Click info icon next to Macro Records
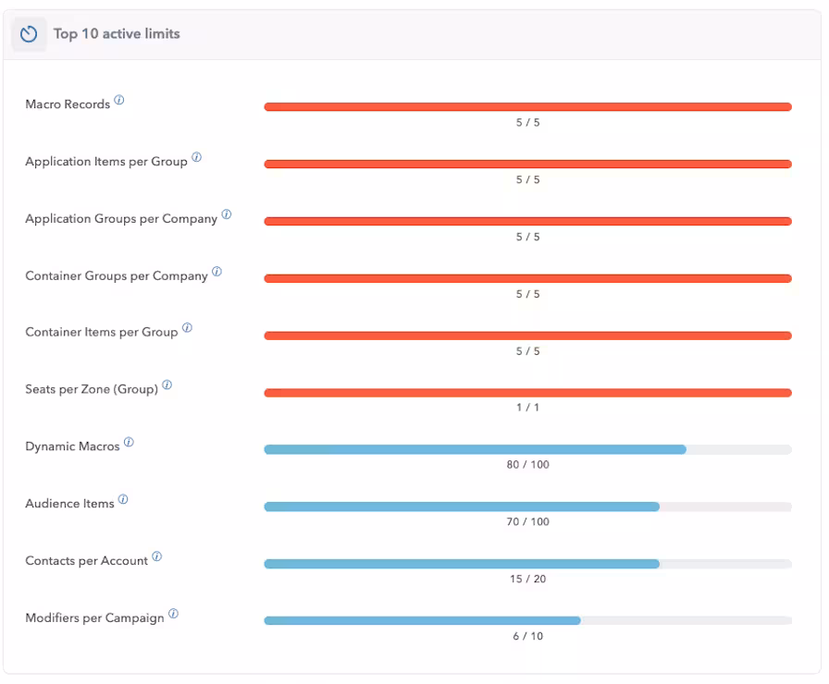Viewport: 829px width, 684px height. 119,101
